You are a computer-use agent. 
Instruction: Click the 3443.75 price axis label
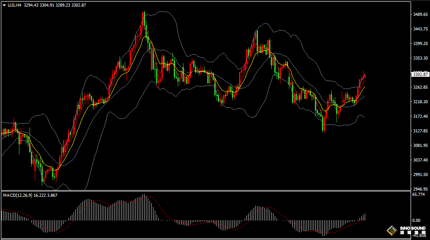pyautogui.click(x=420, y=29)
